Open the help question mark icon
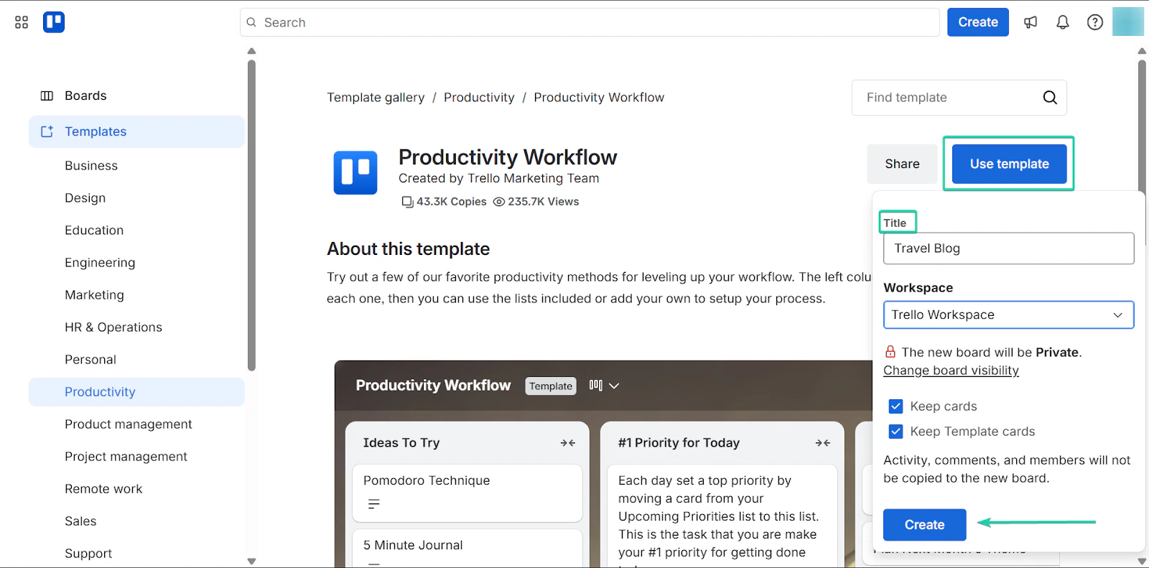Viewport: 1149px width, 568px height. click(1095, 22)
